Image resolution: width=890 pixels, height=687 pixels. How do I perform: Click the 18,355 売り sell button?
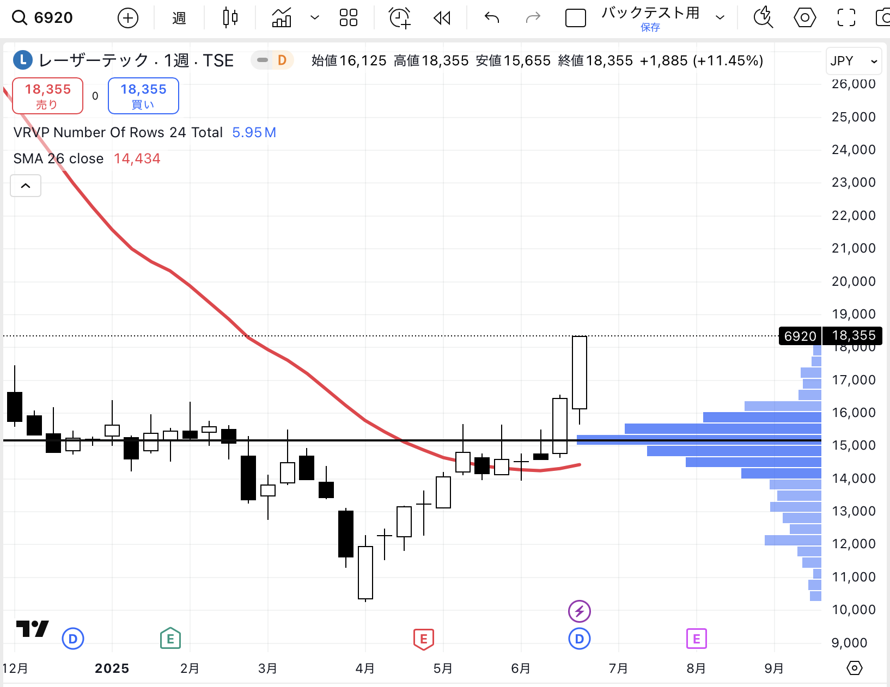[48, 96]
